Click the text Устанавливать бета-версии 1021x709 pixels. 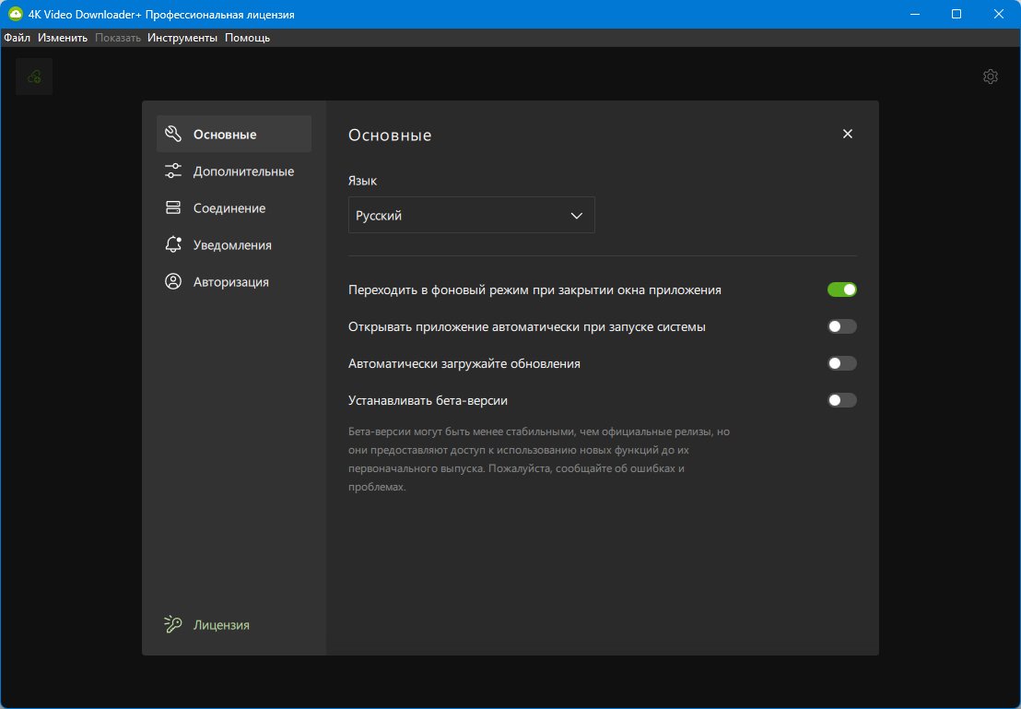tap(428, 400)
